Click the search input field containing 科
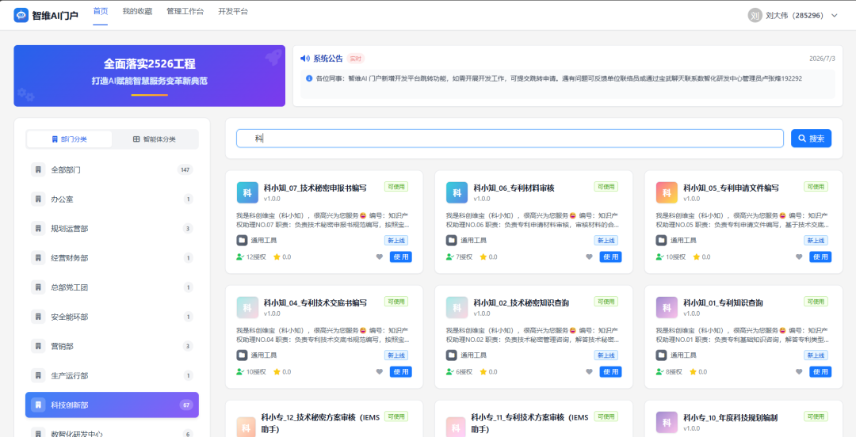 point(510,139)
